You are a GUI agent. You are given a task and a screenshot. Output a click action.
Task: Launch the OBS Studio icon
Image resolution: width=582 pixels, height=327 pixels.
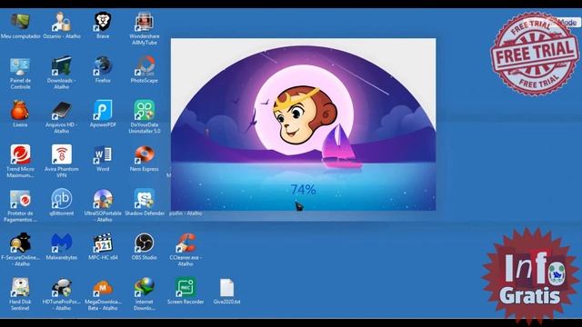click(x=145, y=243)
